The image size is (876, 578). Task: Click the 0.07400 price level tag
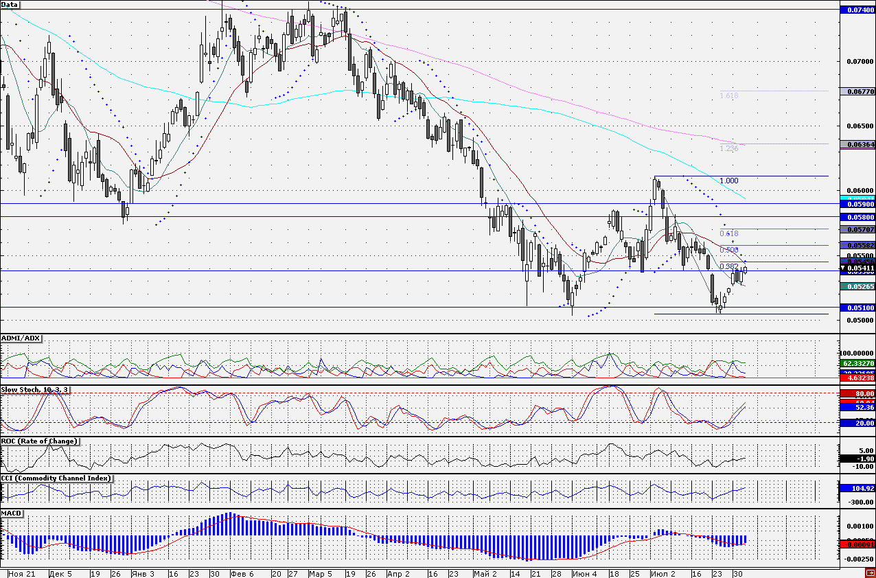(x=857, y=10)
